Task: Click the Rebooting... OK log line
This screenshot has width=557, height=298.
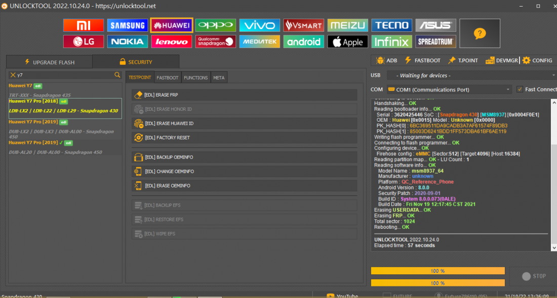Action: click(391, 227)
